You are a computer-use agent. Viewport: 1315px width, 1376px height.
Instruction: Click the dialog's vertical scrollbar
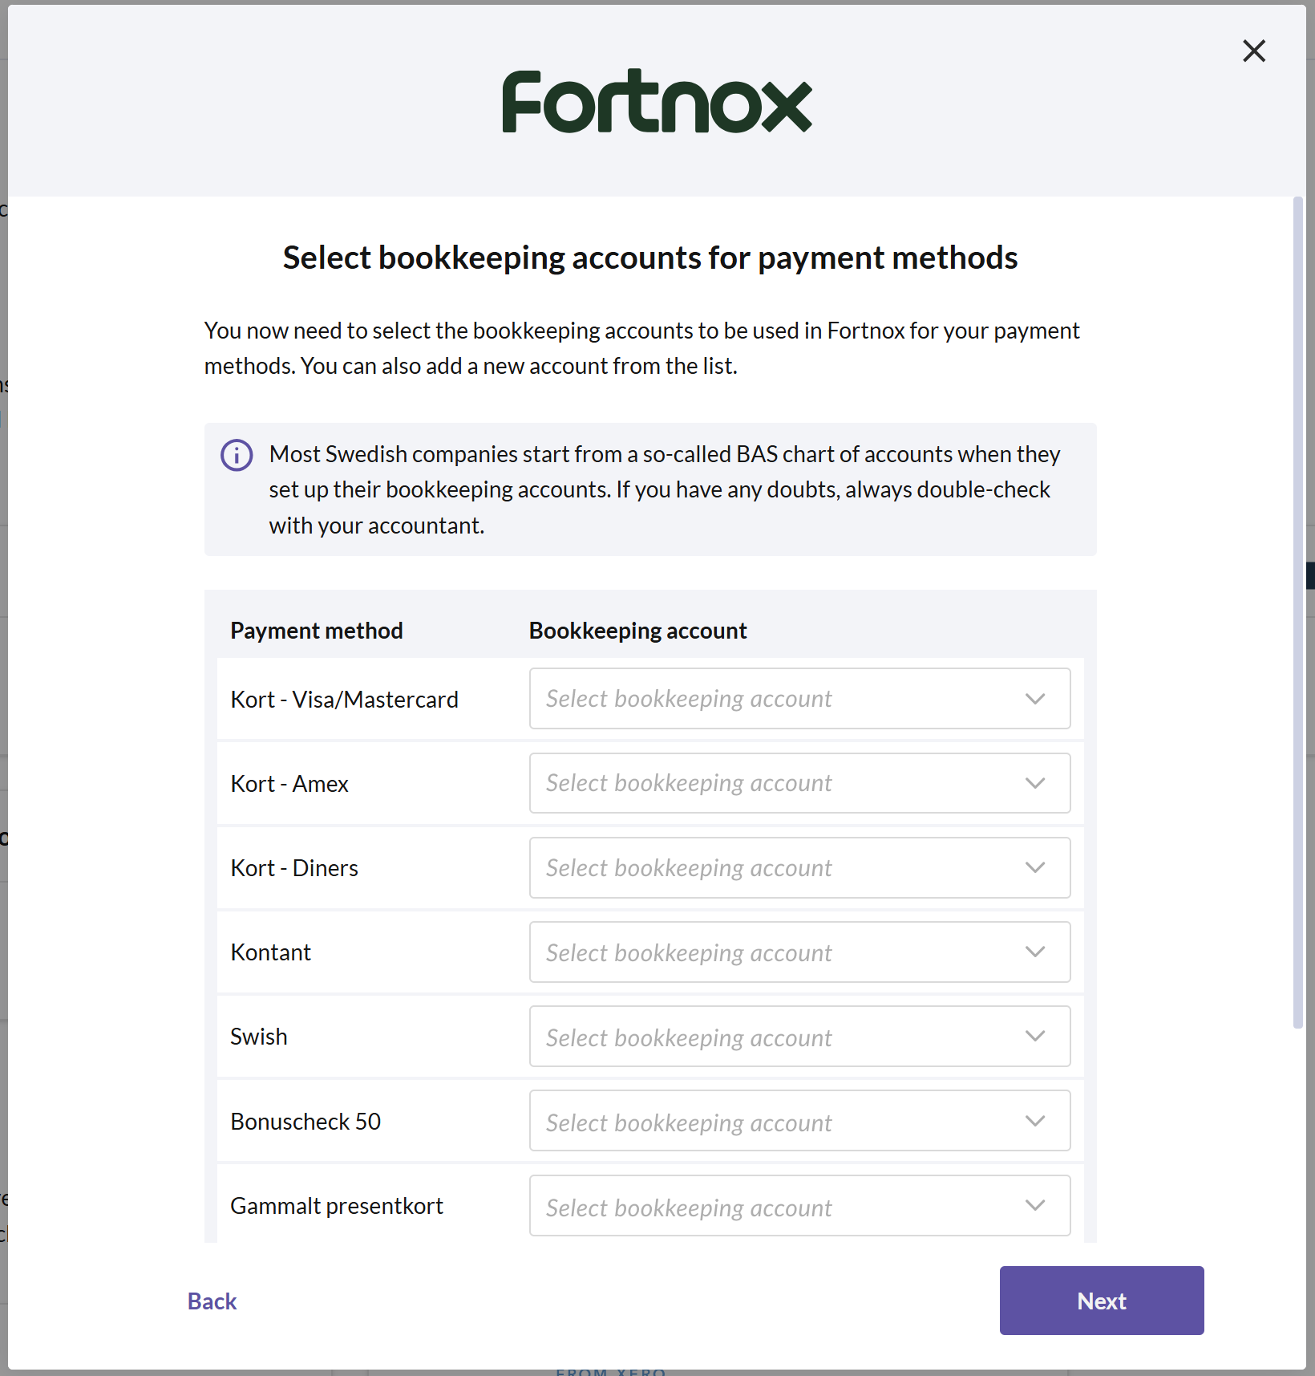pyautogui.click(x=1298, y=612)
